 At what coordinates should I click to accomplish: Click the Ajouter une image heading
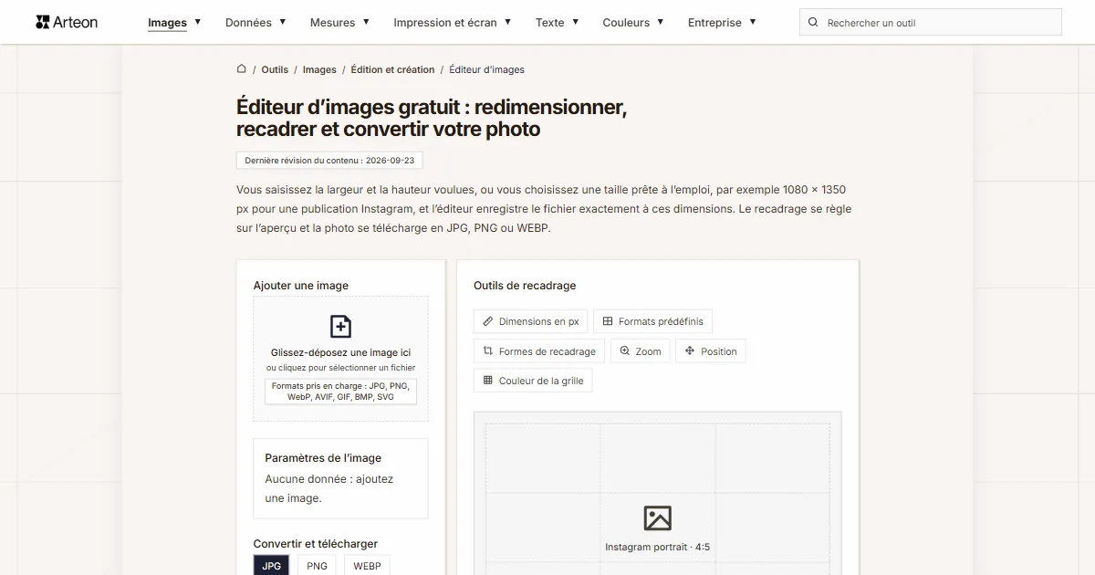301,286
